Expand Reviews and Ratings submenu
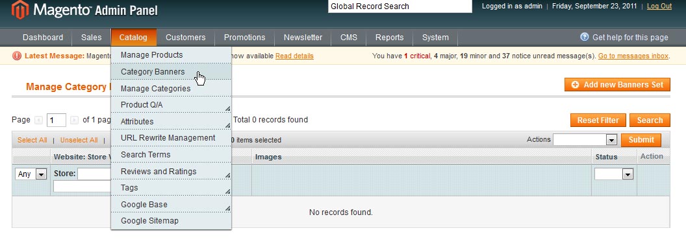This screenshot has width=686, height=239. pos(171,172)
